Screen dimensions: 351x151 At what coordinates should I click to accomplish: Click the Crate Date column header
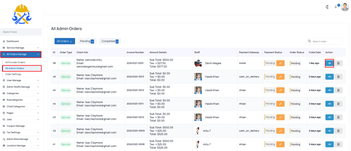[x=314, y=52]
